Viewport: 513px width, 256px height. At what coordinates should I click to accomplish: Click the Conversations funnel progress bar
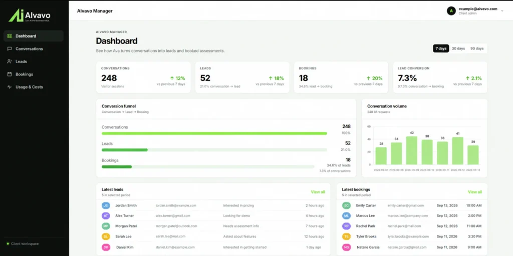[x=214, y=133]
